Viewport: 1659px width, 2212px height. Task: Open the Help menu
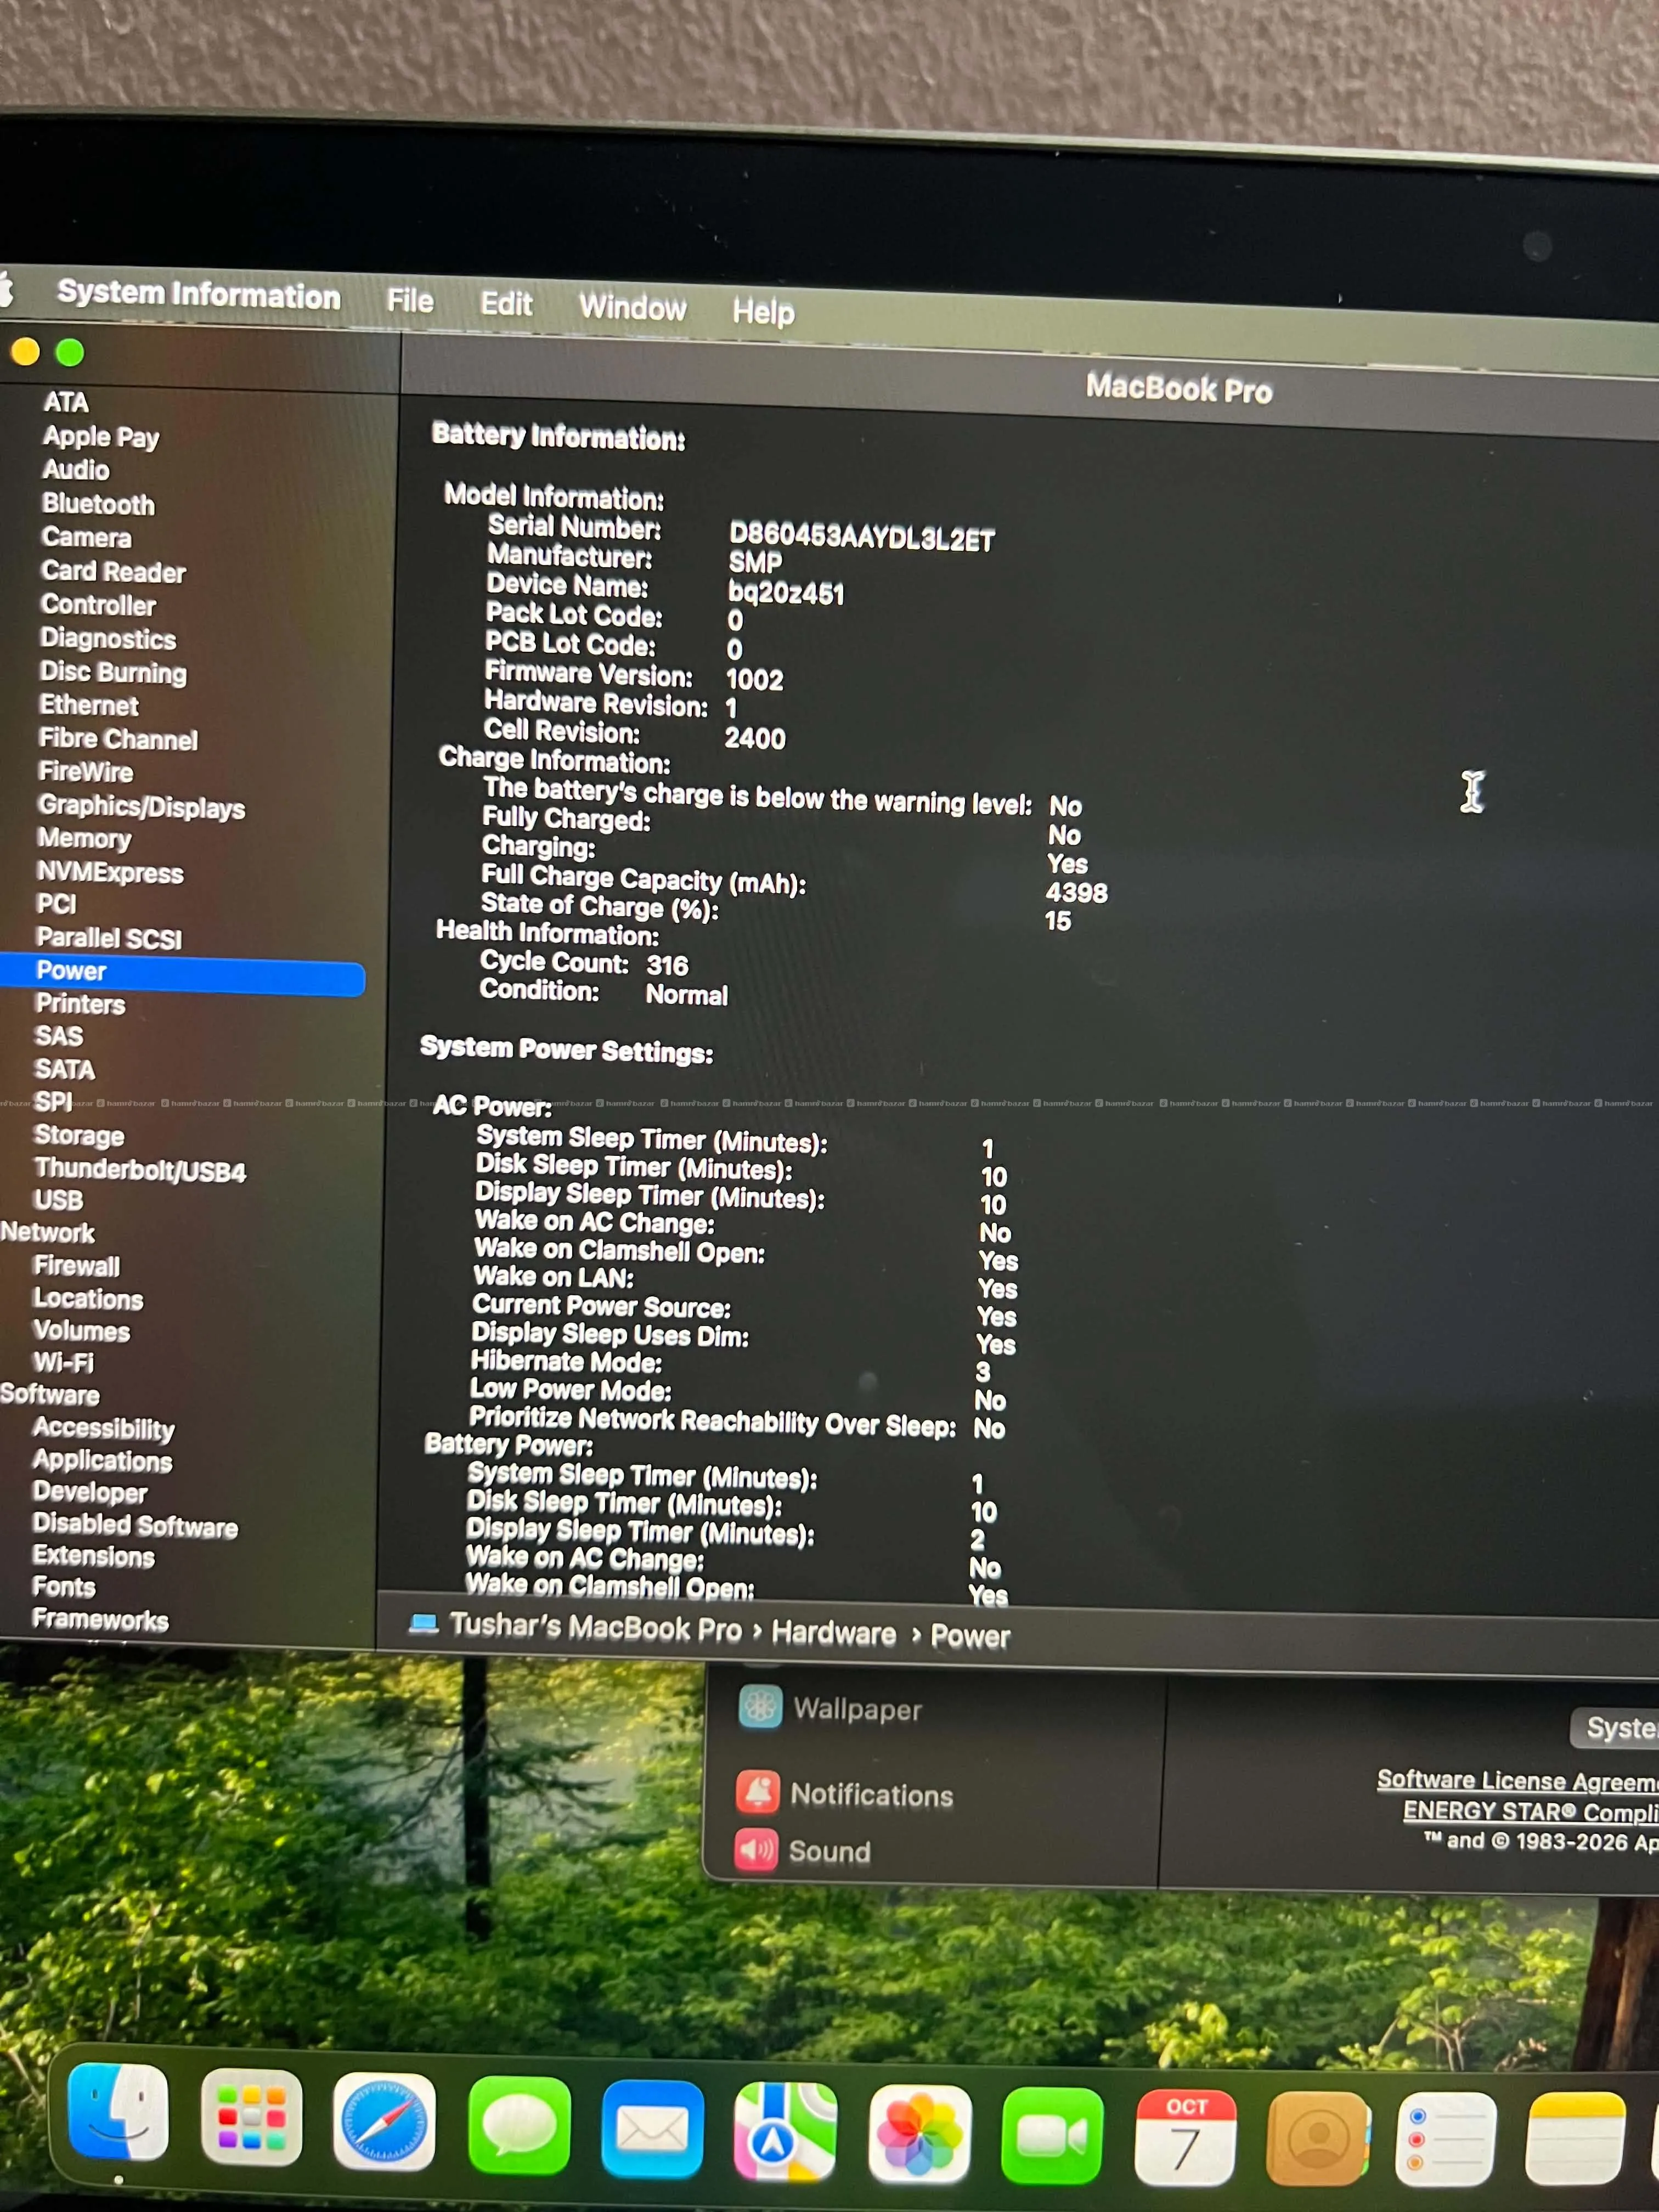click(x=763, y=311)
